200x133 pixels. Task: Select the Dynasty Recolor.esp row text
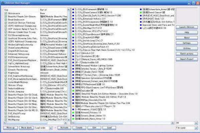18,70
